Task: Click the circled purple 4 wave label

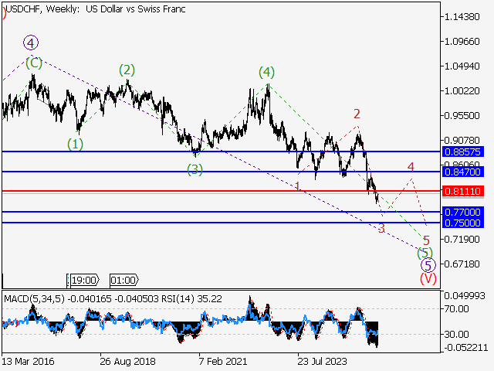Action: point(30,43)
